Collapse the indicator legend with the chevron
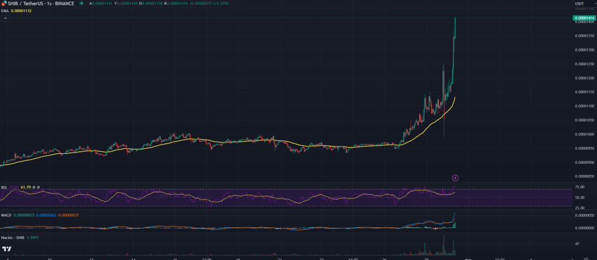 5,18
